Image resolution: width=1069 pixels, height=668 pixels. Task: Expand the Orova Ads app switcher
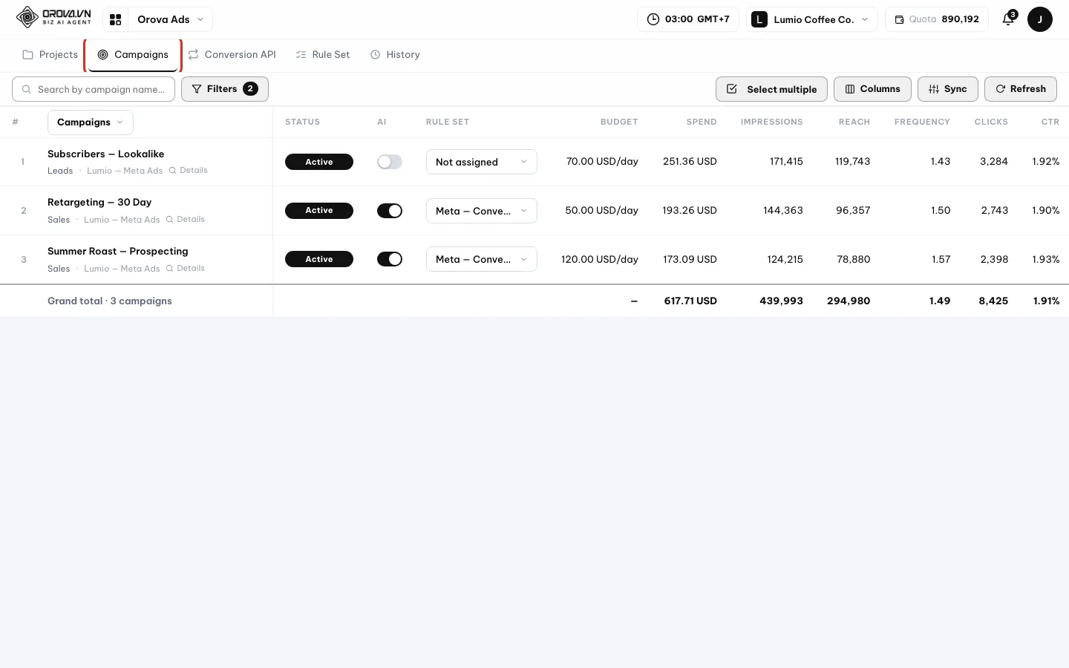coord(171,19)
